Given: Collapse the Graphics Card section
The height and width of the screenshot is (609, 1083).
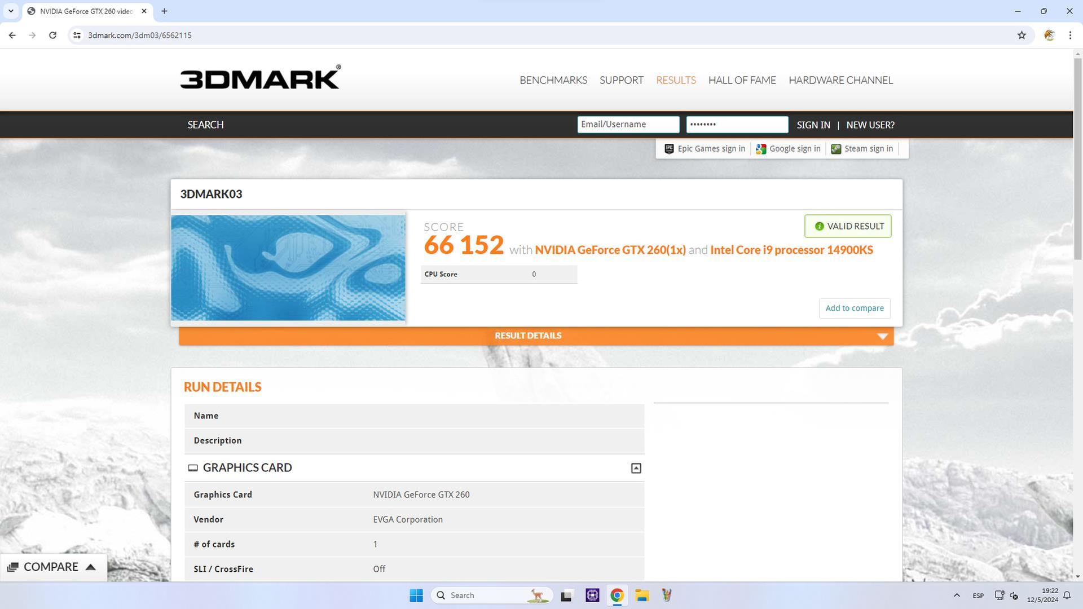Looking at the screenshot, I should tap(636, 468).
